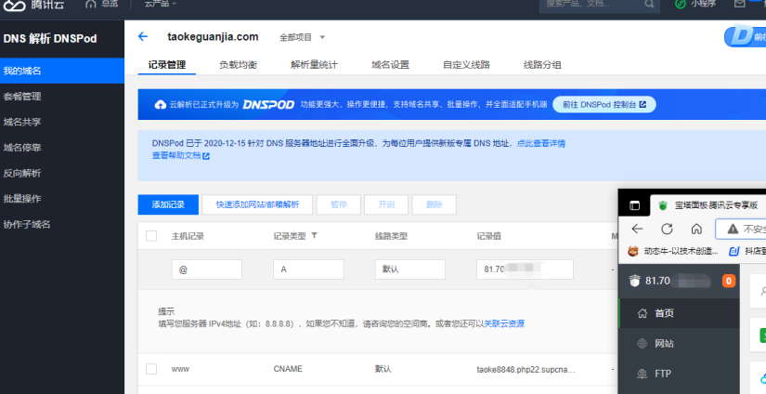Image resolution: width=766 pixels, height=394 pixels.
Task: Click the DNSPod D badge at the top right
Action: click(x=745, y=36)
